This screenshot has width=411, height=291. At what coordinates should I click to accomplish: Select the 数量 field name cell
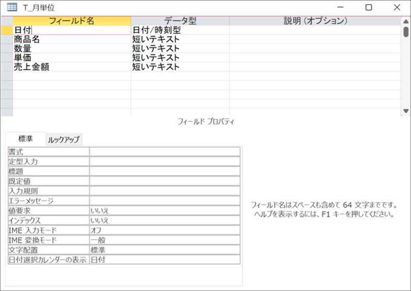[x=72, y=48]
